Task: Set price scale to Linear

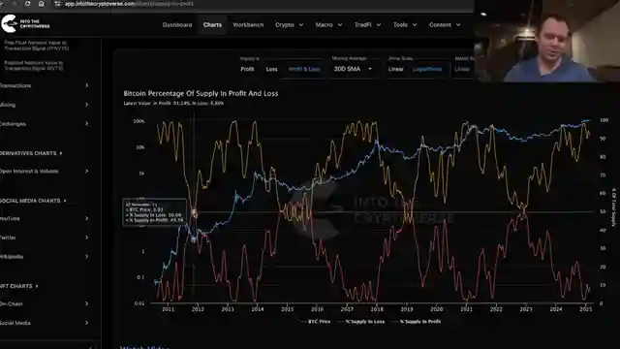Action: click(x=396, y=69)
